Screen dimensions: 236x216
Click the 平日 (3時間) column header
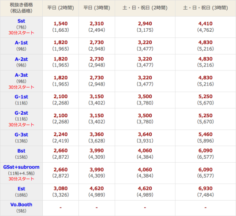[97, 8]
